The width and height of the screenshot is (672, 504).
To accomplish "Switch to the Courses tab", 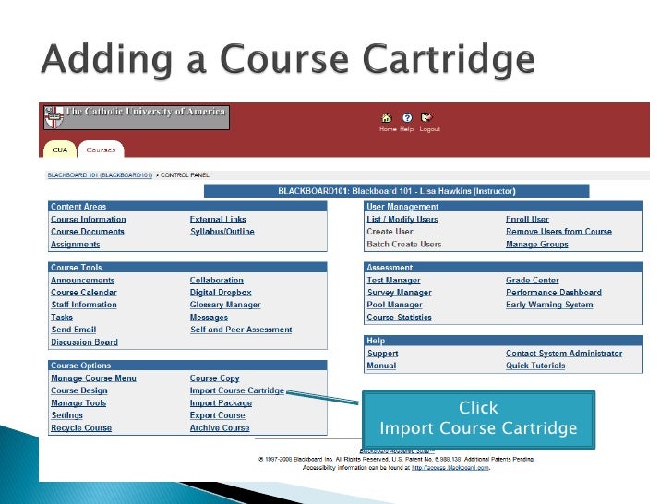I will click(x=101, y=150).
